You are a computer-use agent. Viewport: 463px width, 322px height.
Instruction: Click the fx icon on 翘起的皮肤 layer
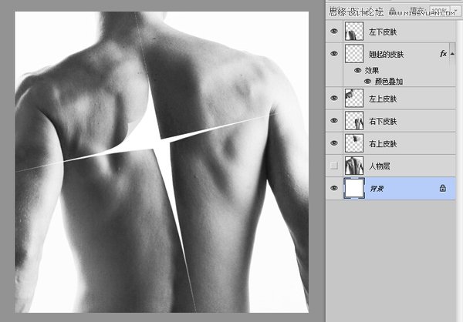[x=442, y=54]
